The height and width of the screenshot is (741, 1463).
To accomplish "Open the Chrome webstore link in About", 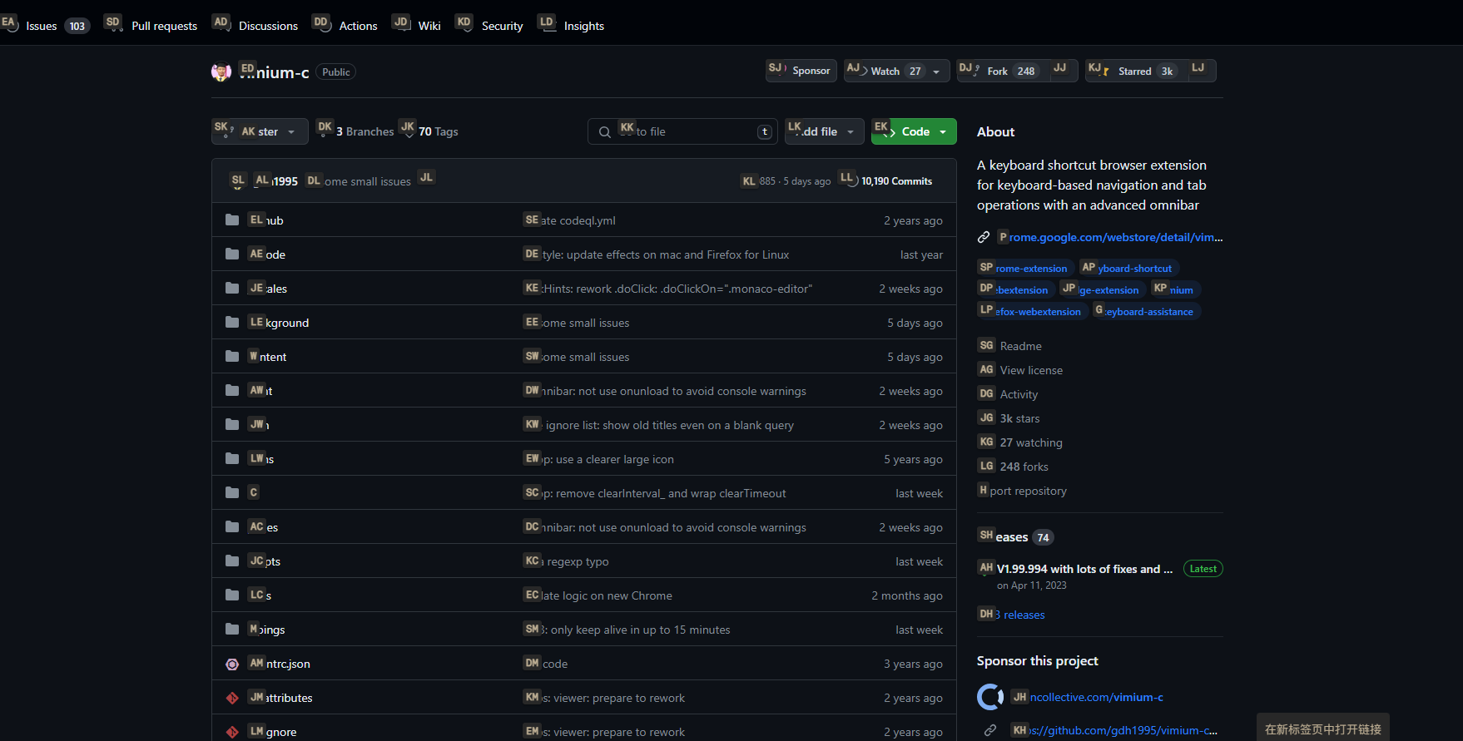I will [1110, 237].
